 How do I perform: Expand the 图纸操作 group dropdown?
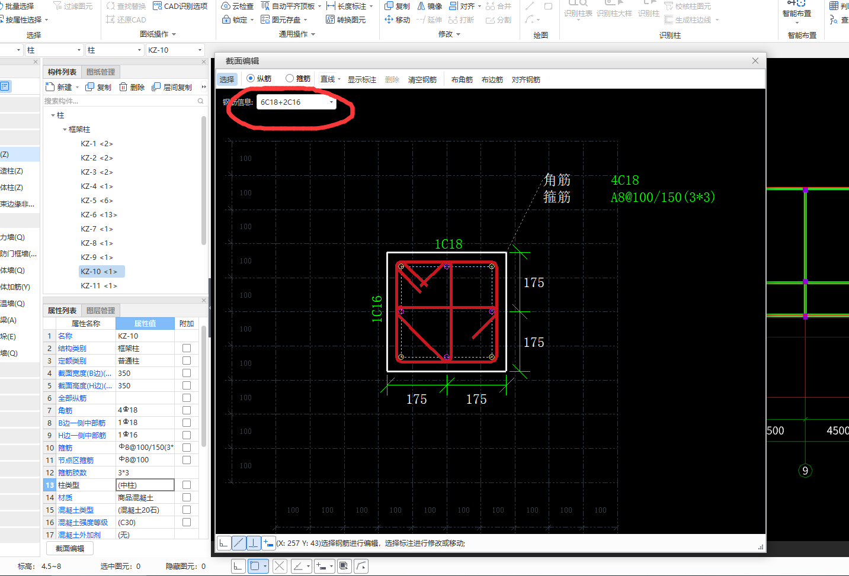coord(174,34)
